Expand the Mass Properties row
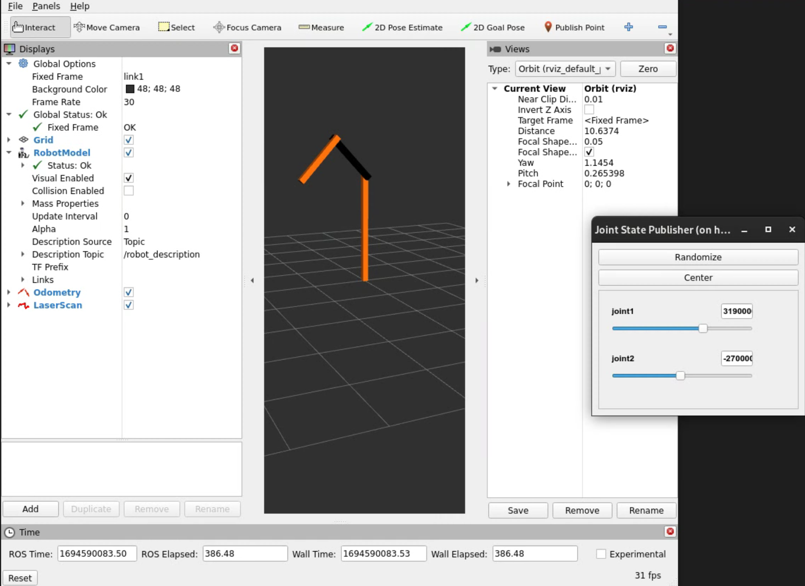The width and height of the screenshot is (805, 586). [23, 203]
